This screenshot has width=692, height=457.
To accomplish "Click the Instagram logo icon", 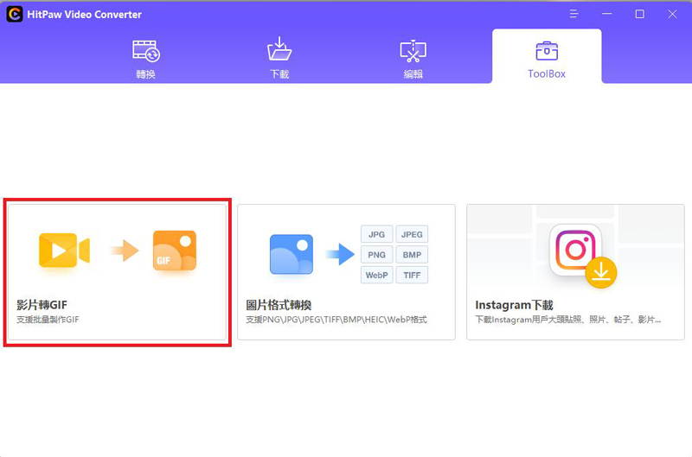I will coord(575,250).
